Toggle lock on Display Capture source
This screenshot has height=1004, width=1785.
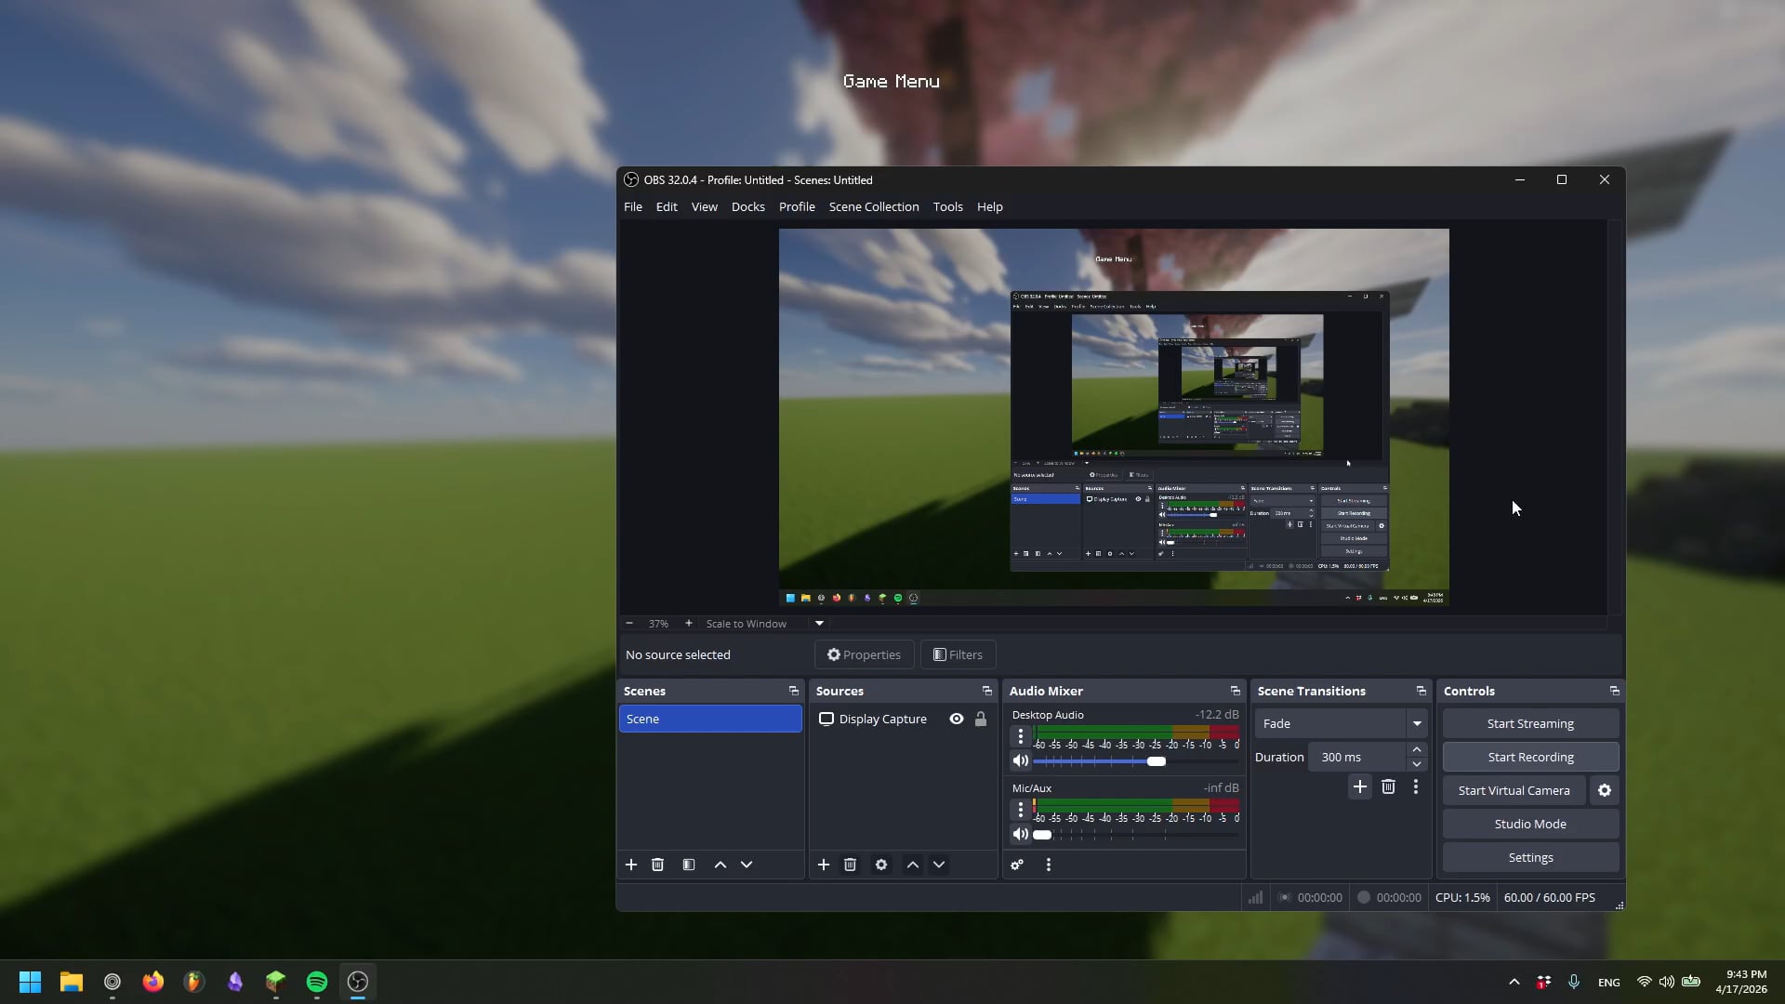point(981,719)
